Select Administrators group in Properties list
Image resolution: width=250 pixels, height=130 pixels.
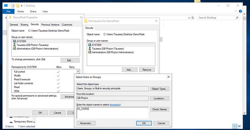coord(46,49)
